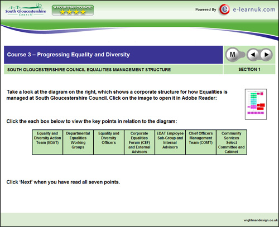Open the Community Services Select Committee box
279x227 pixels.
pyautogui.click(x=232, y=142)
